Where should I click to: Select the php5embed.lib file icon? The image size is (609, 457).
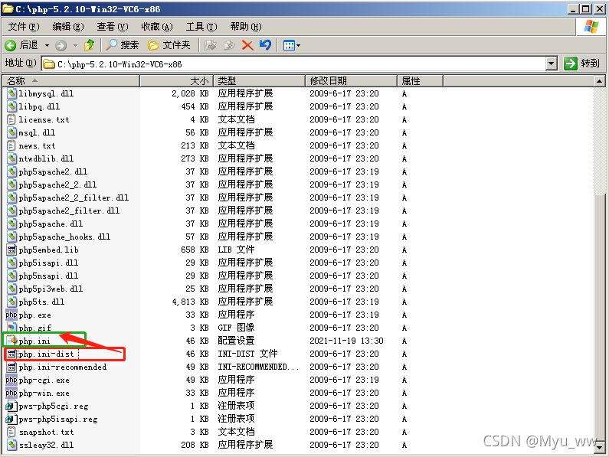click(x=12, y=250)
